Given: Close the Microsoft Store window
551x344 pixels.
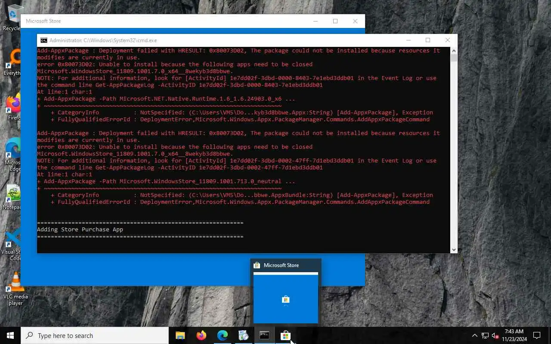Looking at the screenshot, I should tap(355, 21).
